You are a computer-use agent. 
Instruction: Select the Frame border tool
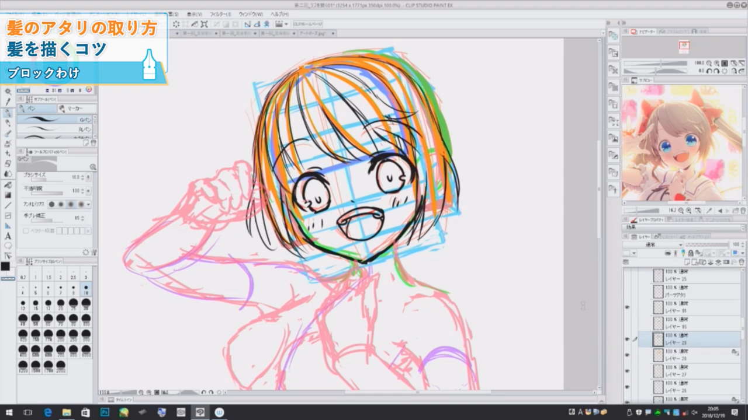8,215
